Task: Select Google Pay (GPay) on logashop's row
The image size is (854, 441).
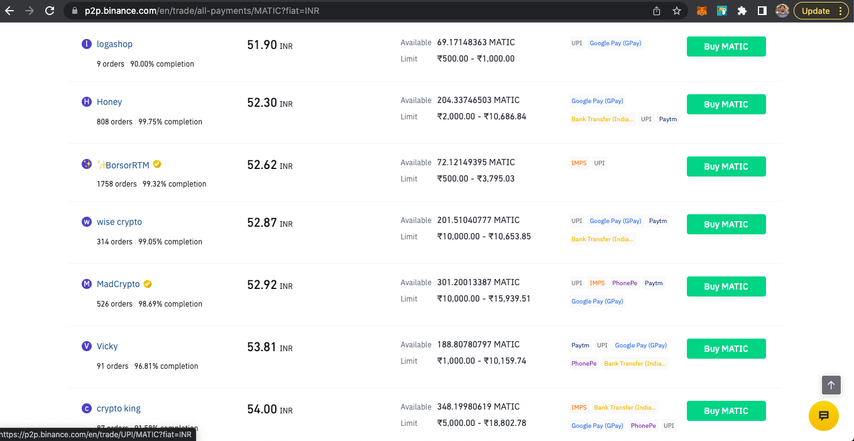Action: (615, 43)
